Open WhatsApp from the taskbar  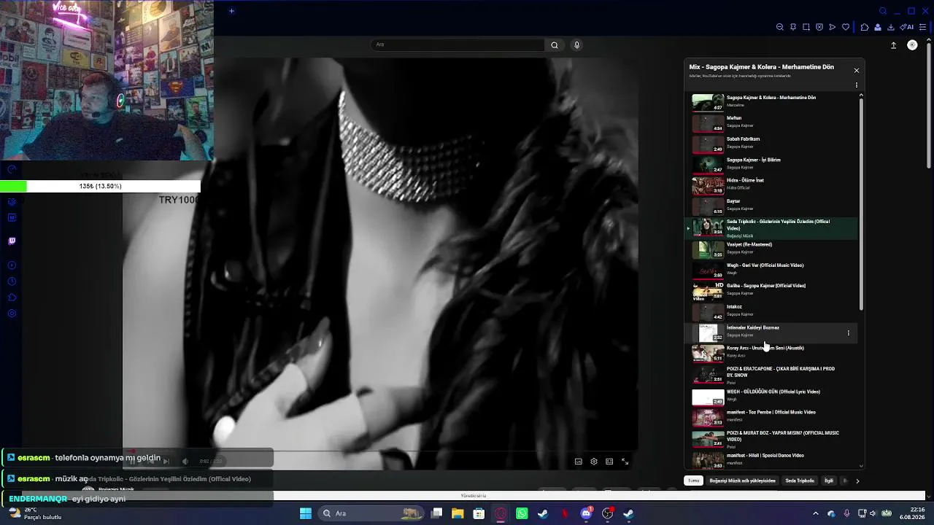(x=522, y=513)
